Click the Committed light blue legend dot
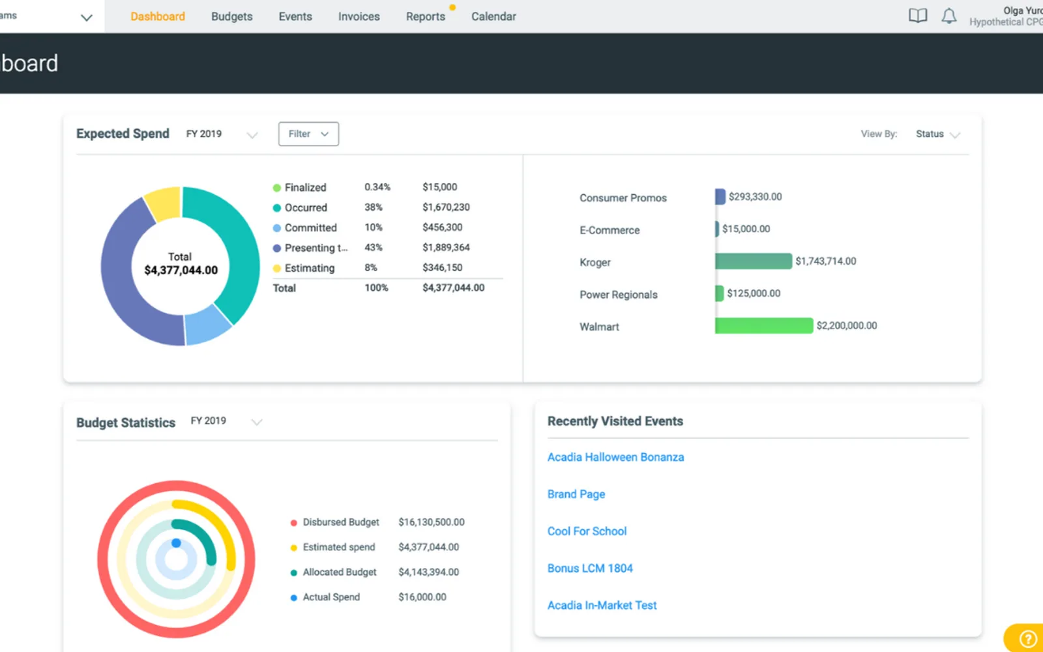The image size is (1043, 652). [277, 228]
